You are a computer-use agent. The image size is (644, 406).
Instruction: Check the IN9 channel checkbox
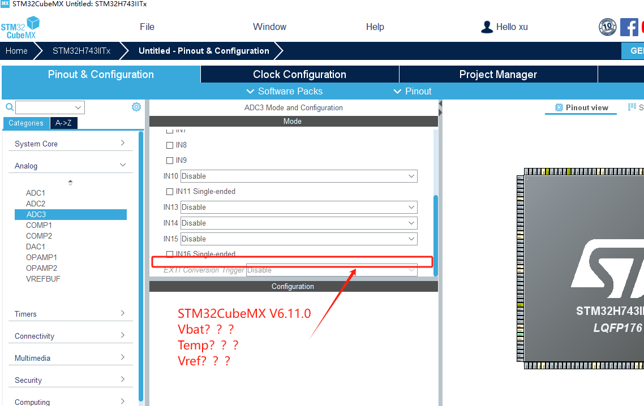coord(169,160)
